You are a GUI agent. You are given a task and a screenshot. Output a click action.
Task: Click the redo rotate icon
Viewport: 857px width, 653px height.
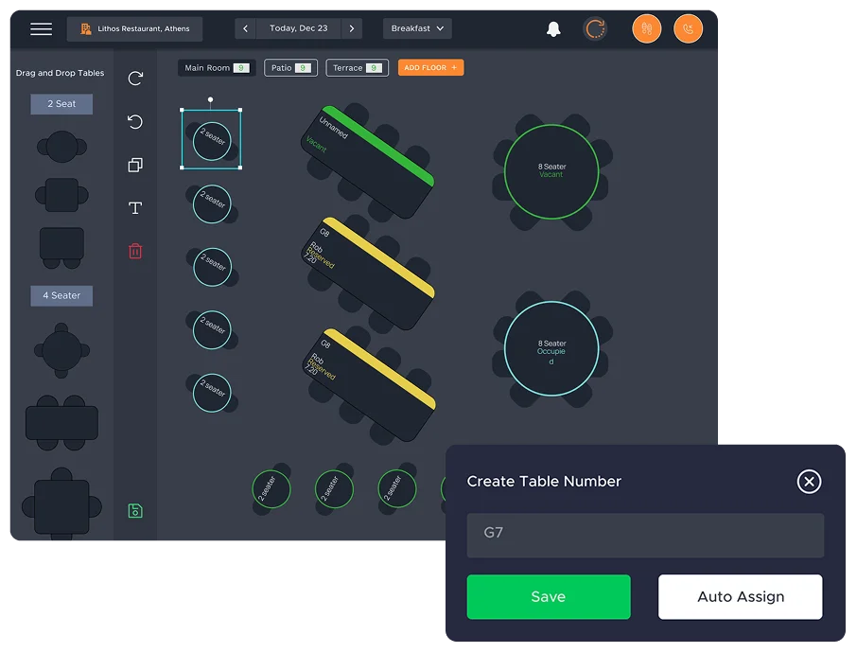[135, 79]
